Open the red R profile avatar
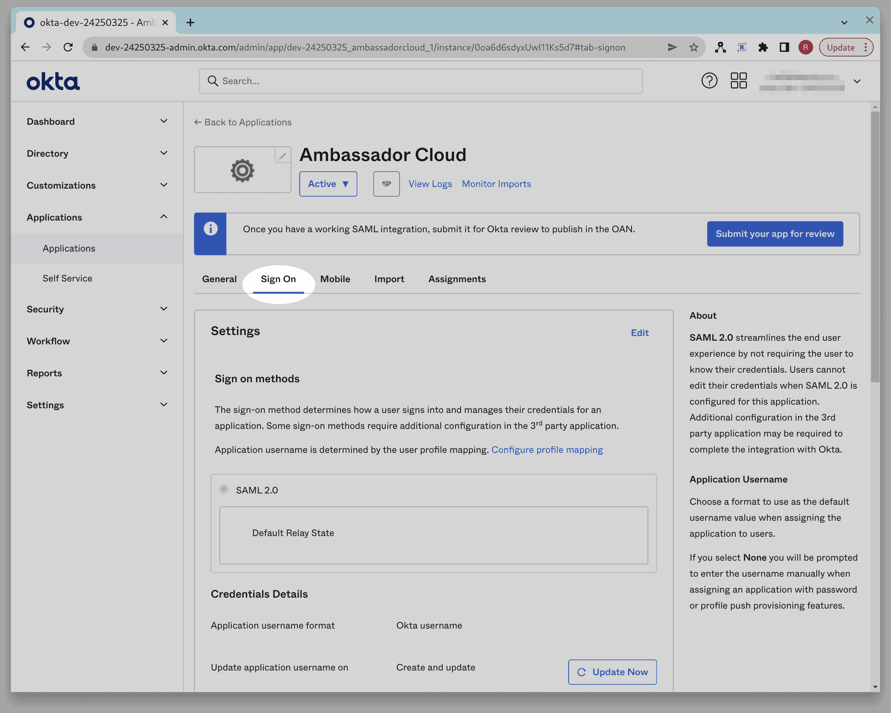891x713 pixels. click(x=805, y=47)
